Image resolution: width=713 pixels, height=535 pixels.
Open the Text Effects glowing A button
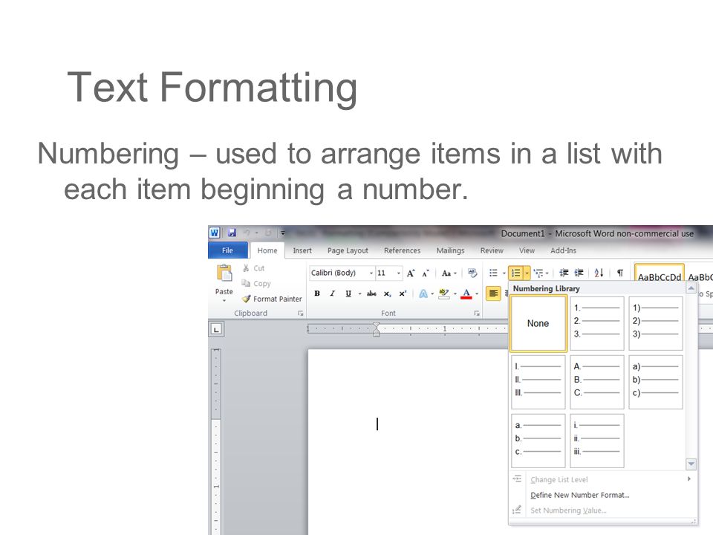tap(423, 294)
